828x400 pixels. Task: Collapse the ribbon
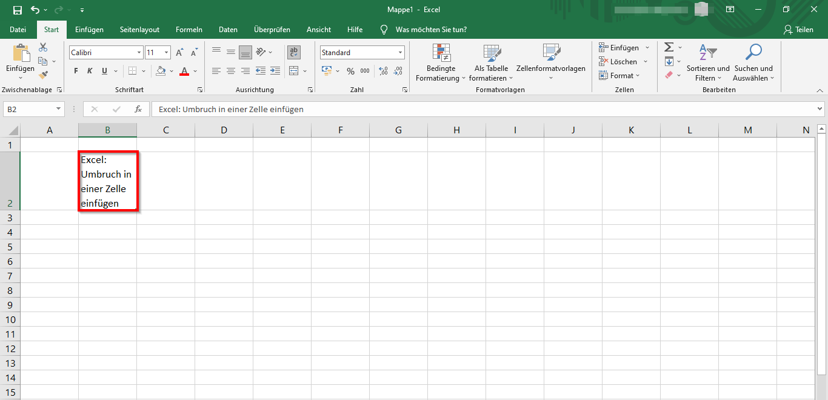[x=820, y=90]
